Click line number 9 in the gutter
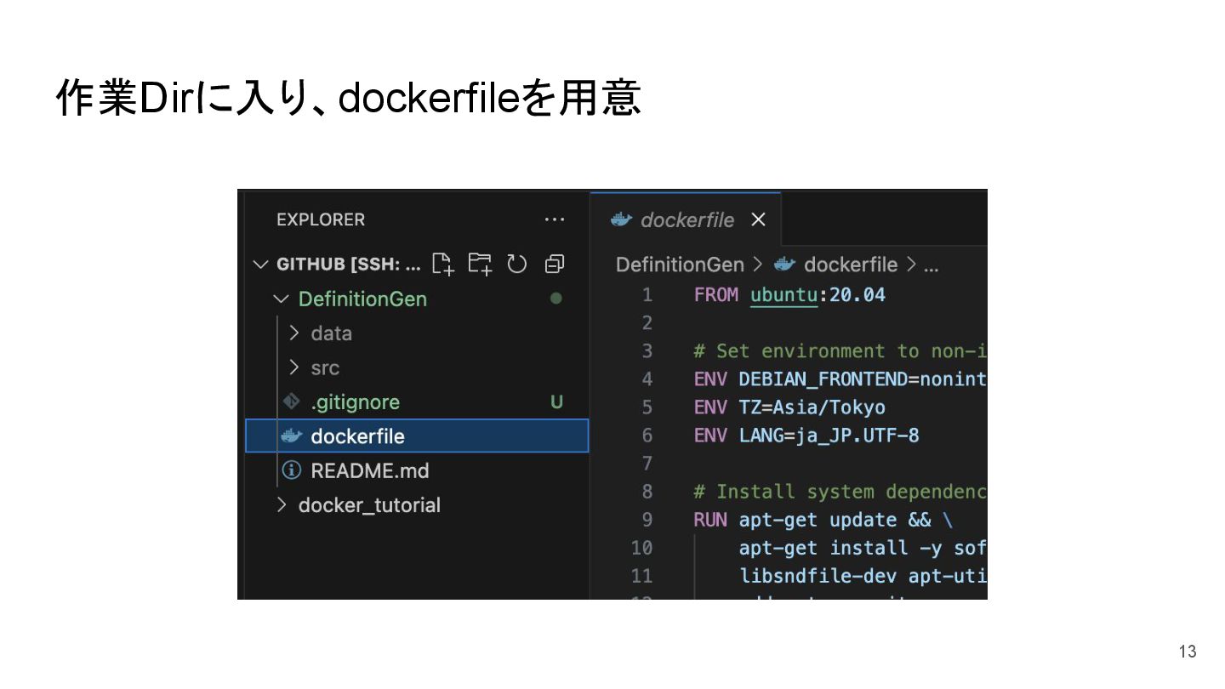The height and width of the screenshot is (689, 1225). 647,520
